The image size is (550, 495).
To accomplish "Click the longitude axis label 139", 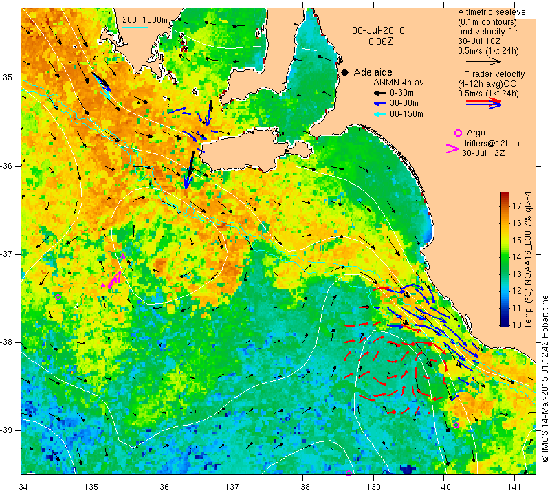I will (373, 487).
